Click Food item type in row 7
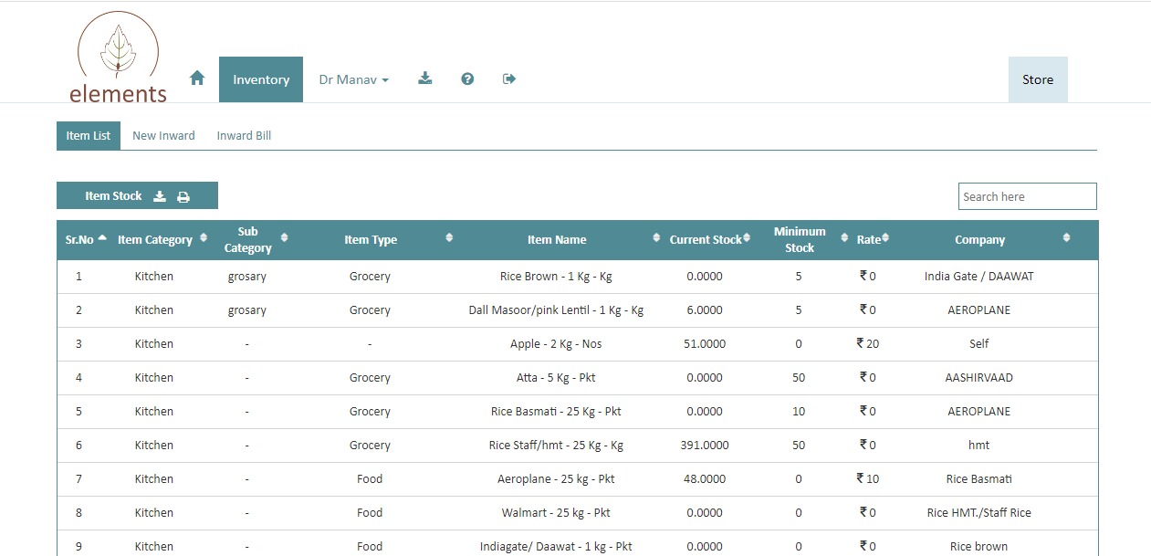Viewport: 1151px width, 556px height. [x=370, y=479]
